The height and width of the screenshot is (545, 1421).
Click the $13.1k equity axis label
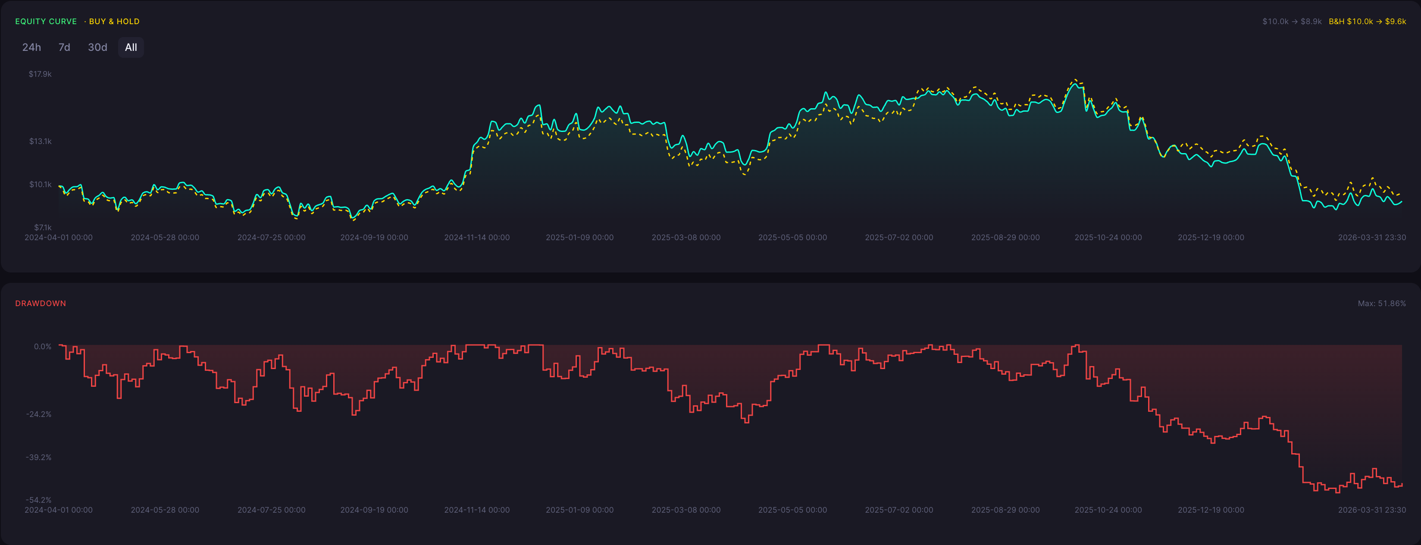(40, 141)
